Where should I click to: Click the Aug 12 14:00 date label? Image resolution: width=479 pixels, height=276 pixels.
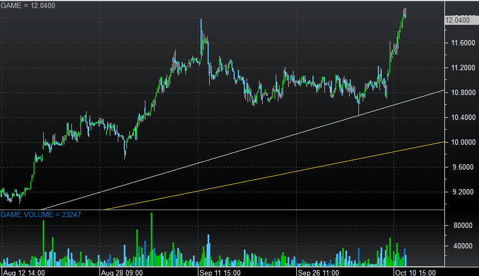tap(24, 272)
